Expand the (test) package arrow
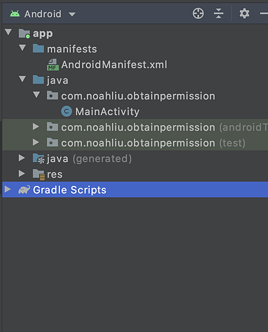 (x=36, y=142)
